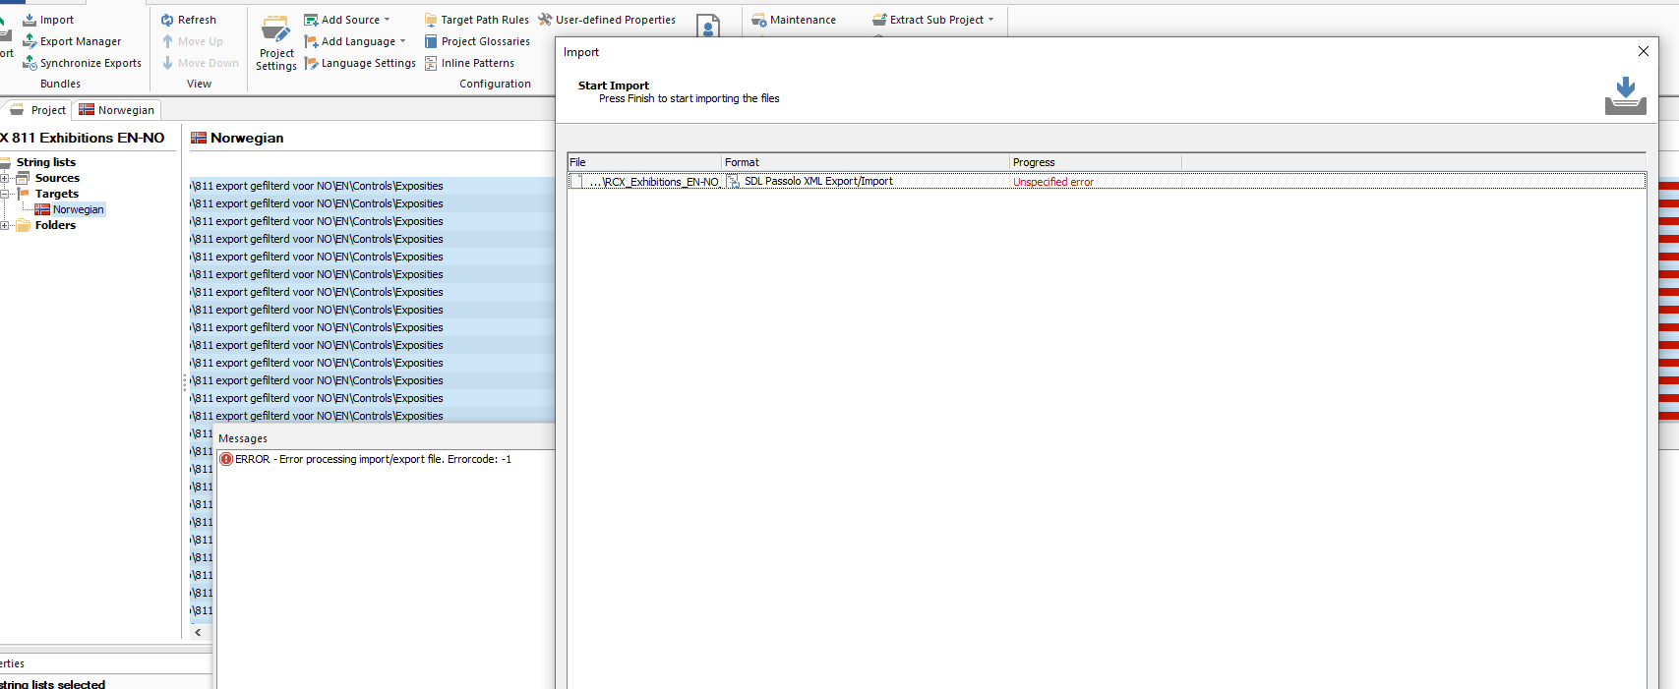Image resolution: width=1679 pixels, height=689 pixels.
Task: Sort by Progress column header
Action: coord(1096,162)
